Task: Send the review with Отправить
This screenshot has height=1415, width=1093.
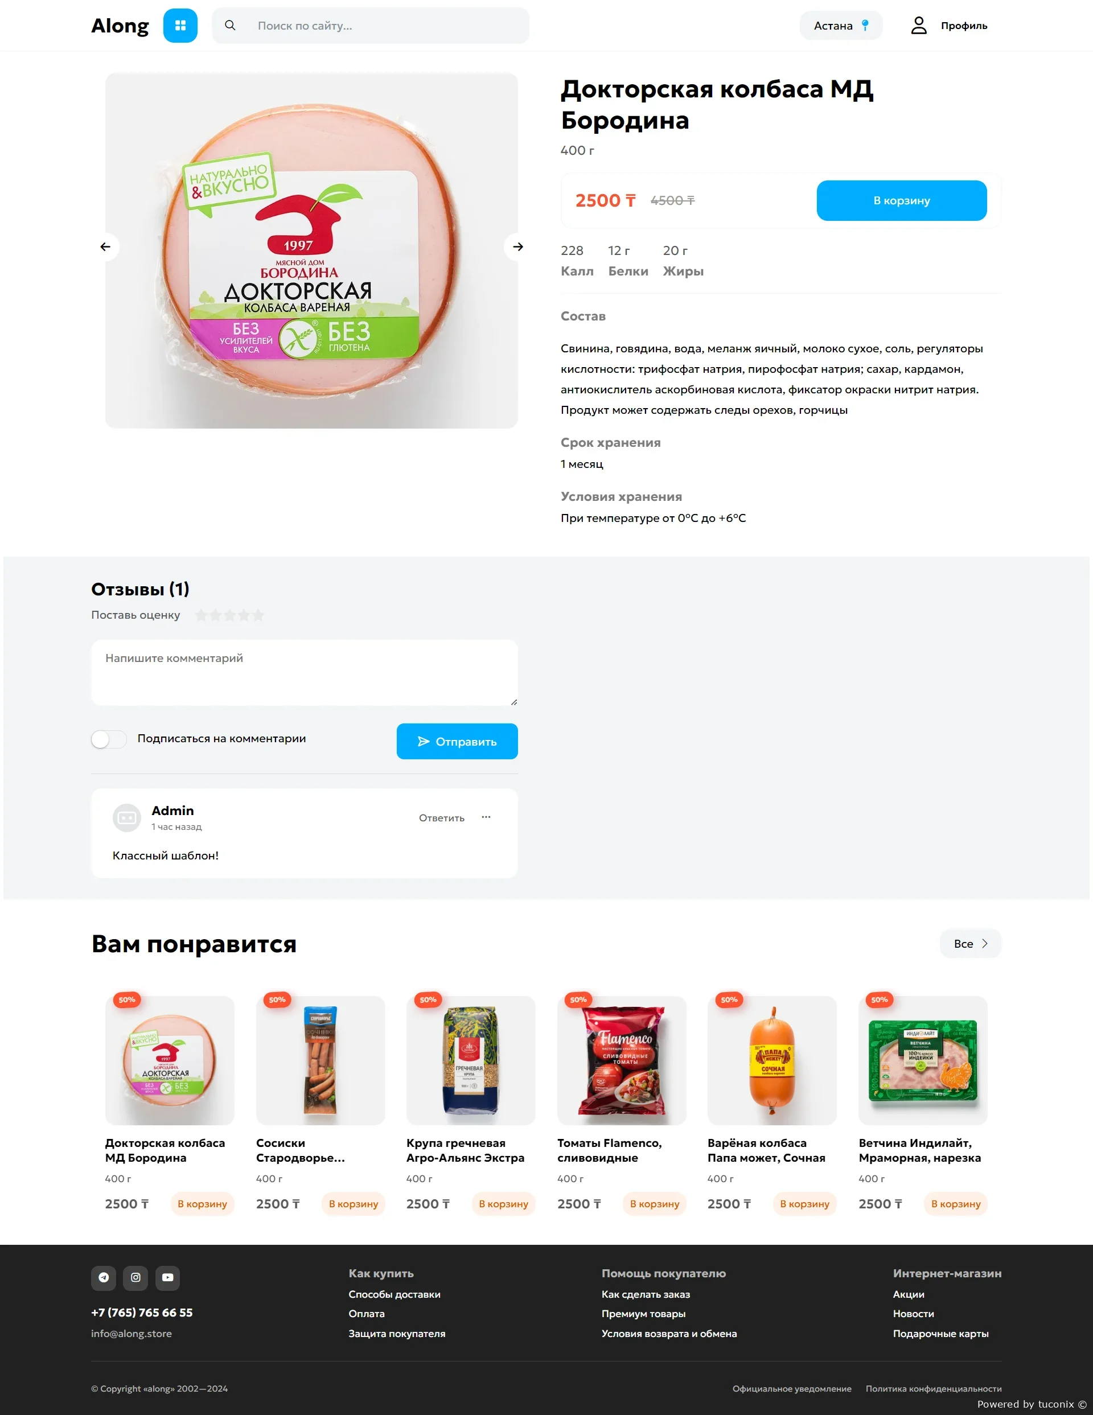Action: coord(457,741)
